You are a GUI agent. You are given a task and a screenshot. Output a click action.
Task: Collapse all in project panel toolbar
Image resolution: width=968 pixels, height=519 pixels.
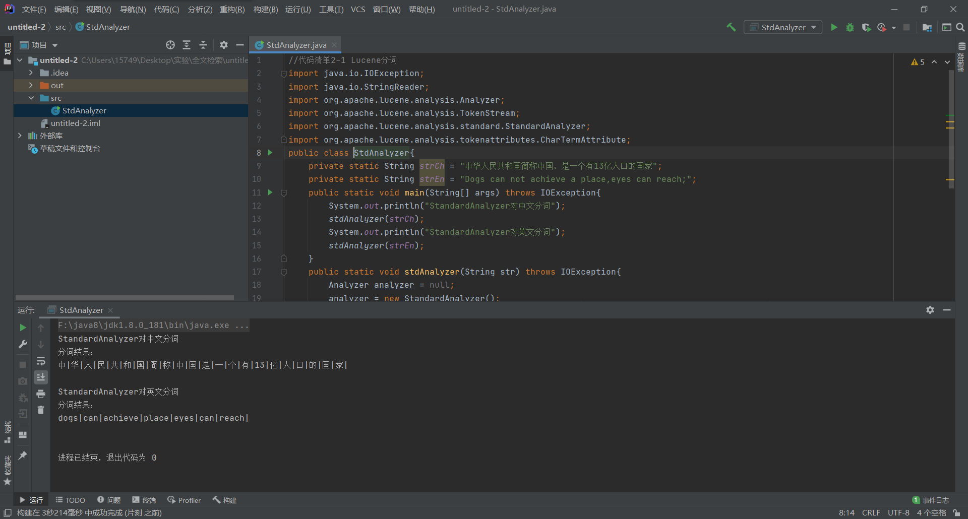(x=203, y=45)
